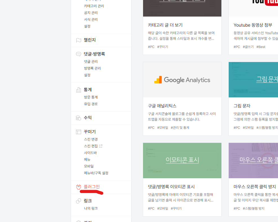Click the speech bubble icon for 댓글·방명록
This screenshot has height=222, width=278.
point(79,54)
